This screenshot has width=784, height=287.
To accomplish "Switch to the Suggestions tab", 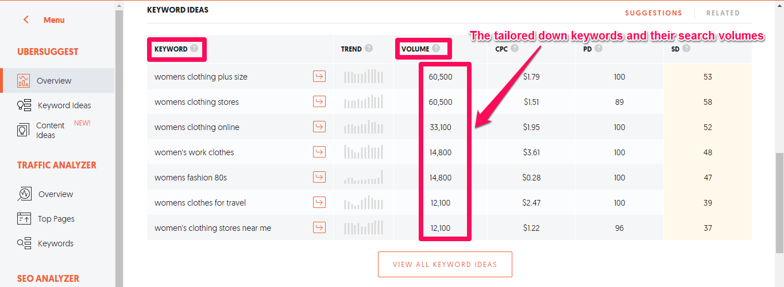I will tap(654, 13).
